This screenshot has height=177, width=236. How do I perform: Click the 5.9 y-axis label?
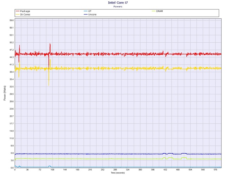(x=12, y=153)
